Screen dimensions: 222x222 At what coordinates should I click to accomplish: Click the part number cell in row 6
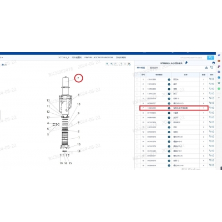click(x=159, y=103)
